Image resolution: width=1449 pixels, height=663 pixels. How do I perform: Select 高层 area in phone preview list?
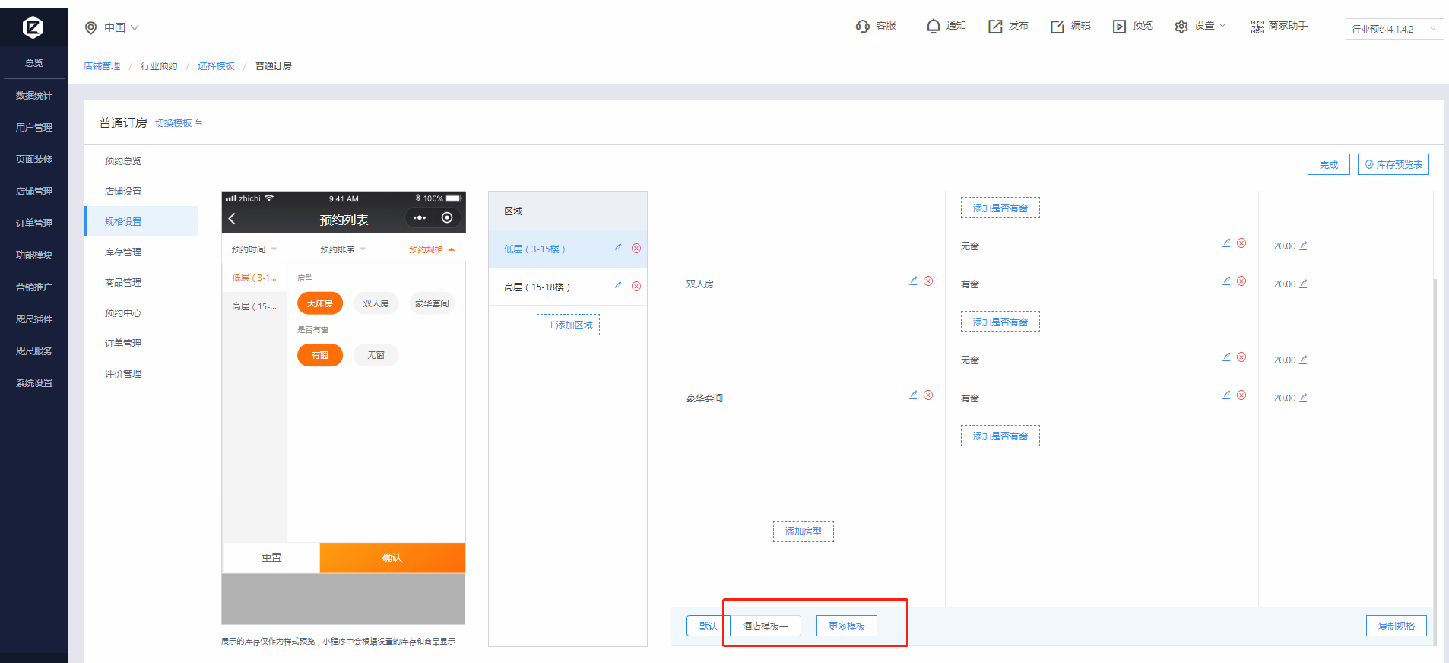click(255, 306)
